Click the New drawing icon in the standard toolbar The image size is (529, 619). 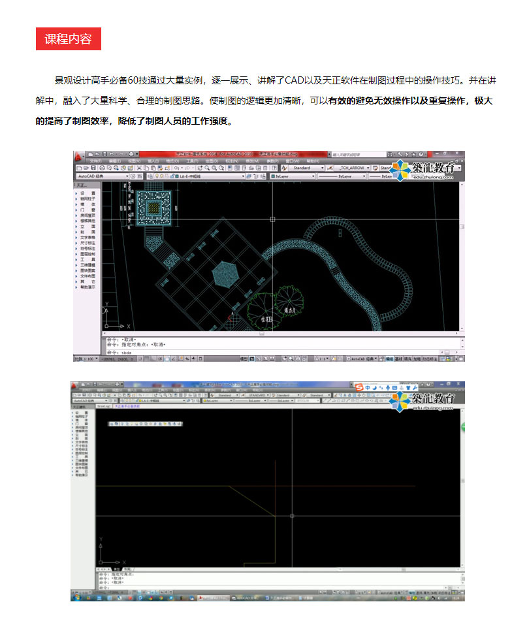pyautogui.click(x=80, y=168)
